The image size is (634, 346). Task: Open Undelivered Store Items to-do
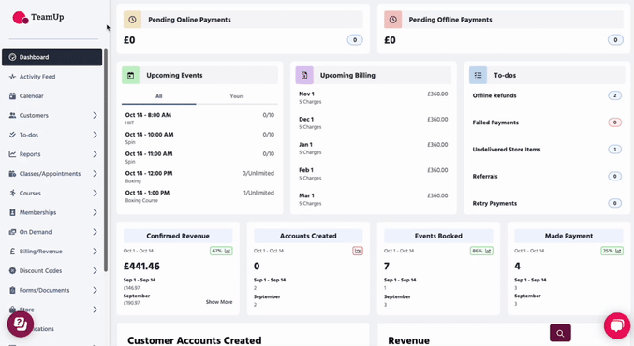tap(547, 150)
